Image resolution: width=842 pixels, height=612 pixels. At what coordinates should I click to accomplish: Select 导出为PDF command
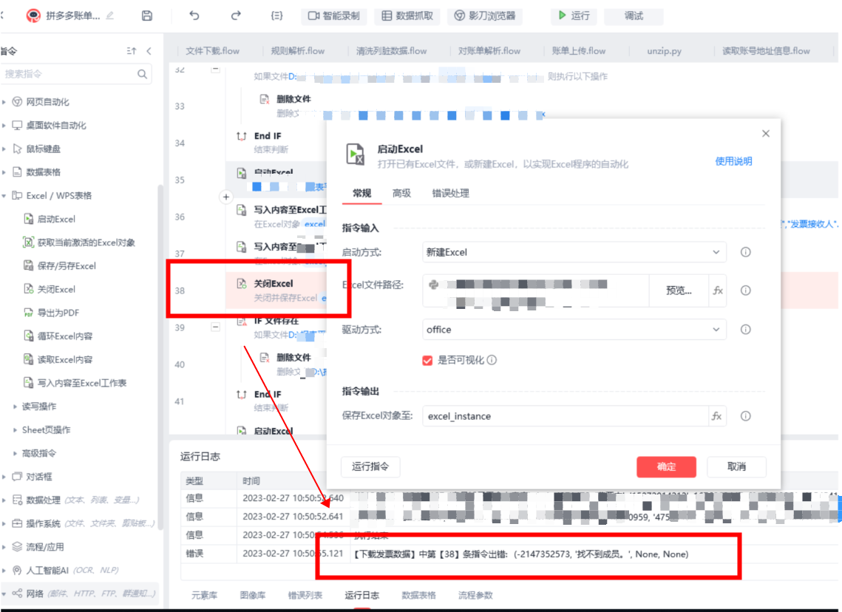[x=58, y=313]
